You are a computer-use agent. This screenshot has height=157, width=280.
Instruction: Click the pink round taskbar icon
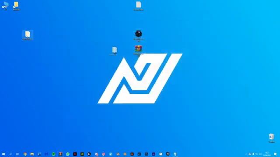[x=104, y=154]
